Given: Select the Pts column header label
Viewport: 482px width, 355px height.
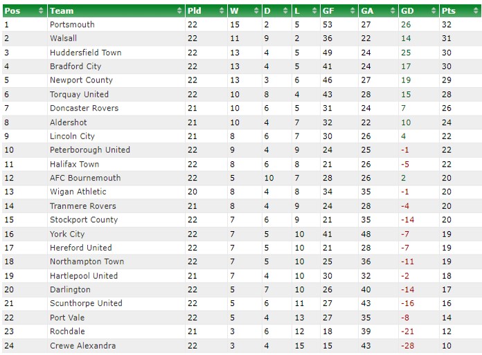Looking at the screenshot, I should click(449, 11).
